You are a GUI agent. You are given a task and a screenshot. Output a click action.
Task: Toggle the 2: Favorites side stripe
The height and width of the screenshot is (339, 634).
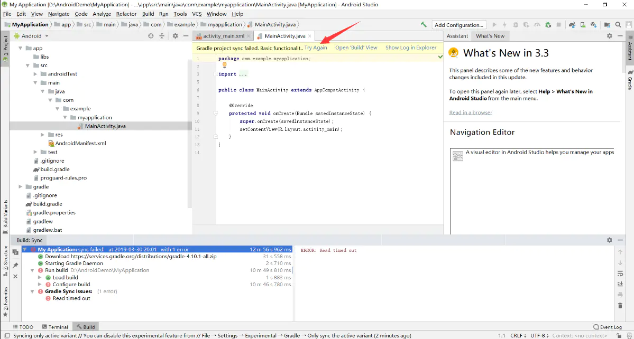5,302
